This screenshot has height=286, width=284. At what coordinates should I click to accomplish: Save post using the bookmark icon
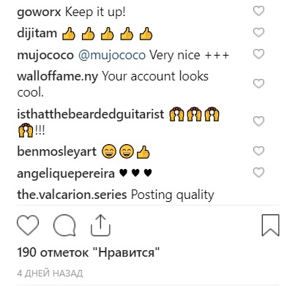pos(270,225)
